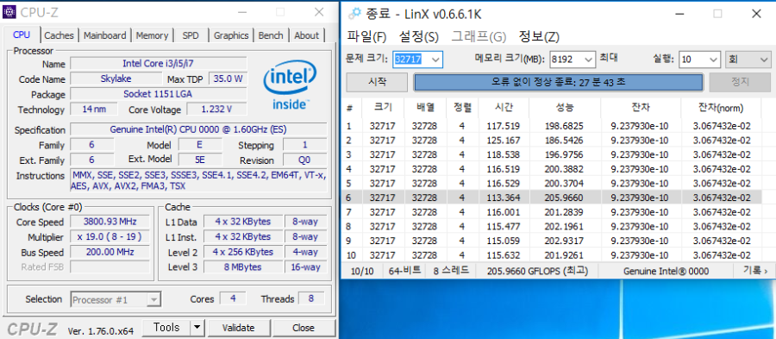776x339 pixels.
Task: Open the 파일(F) menu
Action: pos(366,36)
